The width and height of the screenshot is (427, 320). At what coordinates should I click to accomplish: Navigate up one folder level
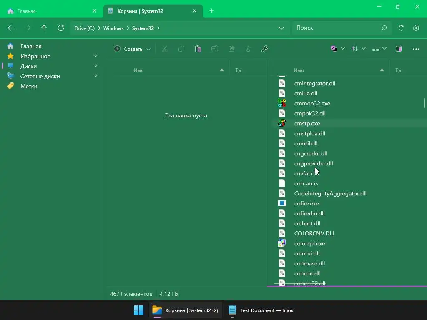[44, 28]
